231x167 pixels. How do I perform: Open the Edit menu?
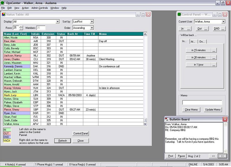(x=10, y=8)
